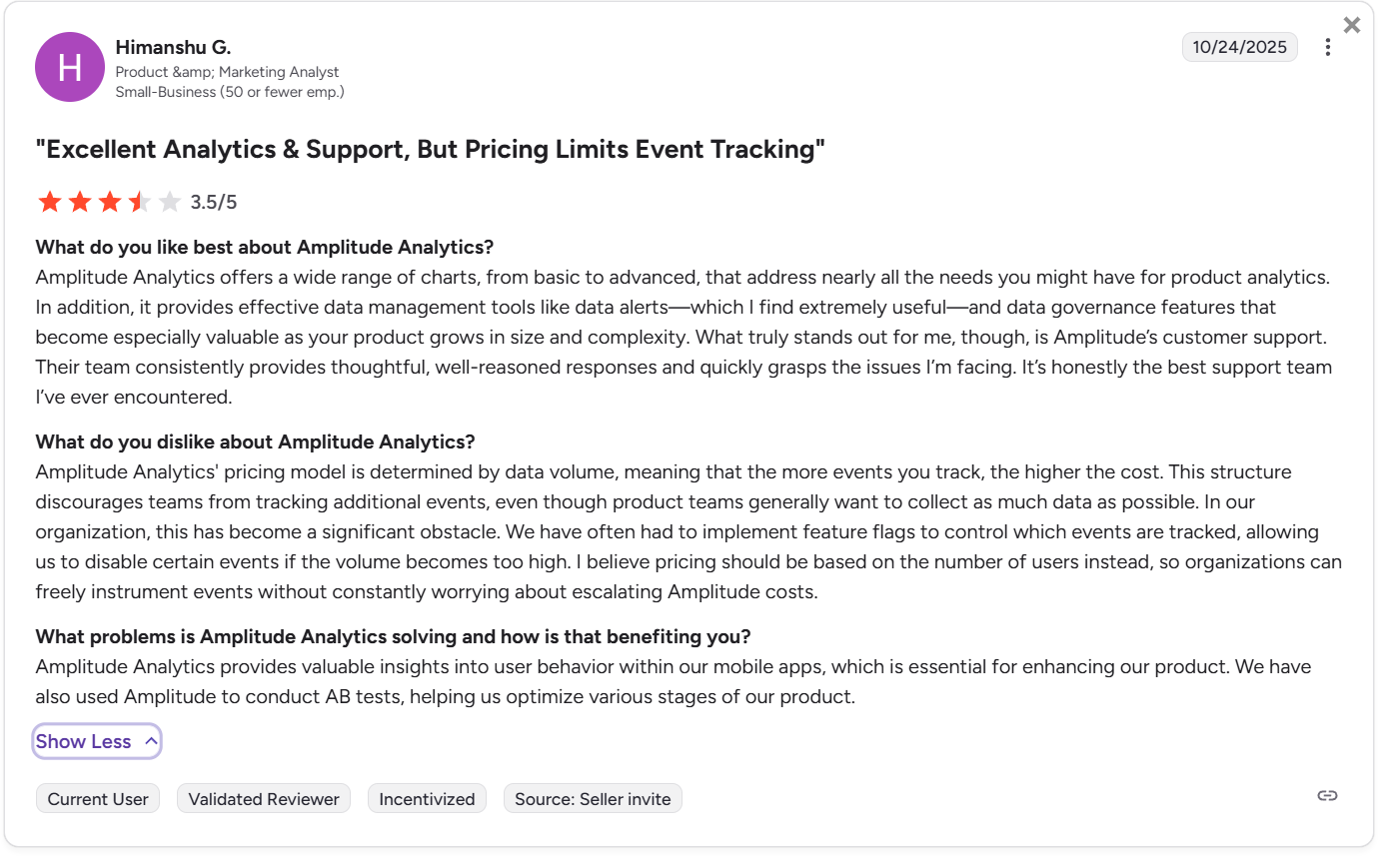This screenshot has width=1379, height=861.
Task: Open the three-dot more options menu
Action: [1327, 47]
